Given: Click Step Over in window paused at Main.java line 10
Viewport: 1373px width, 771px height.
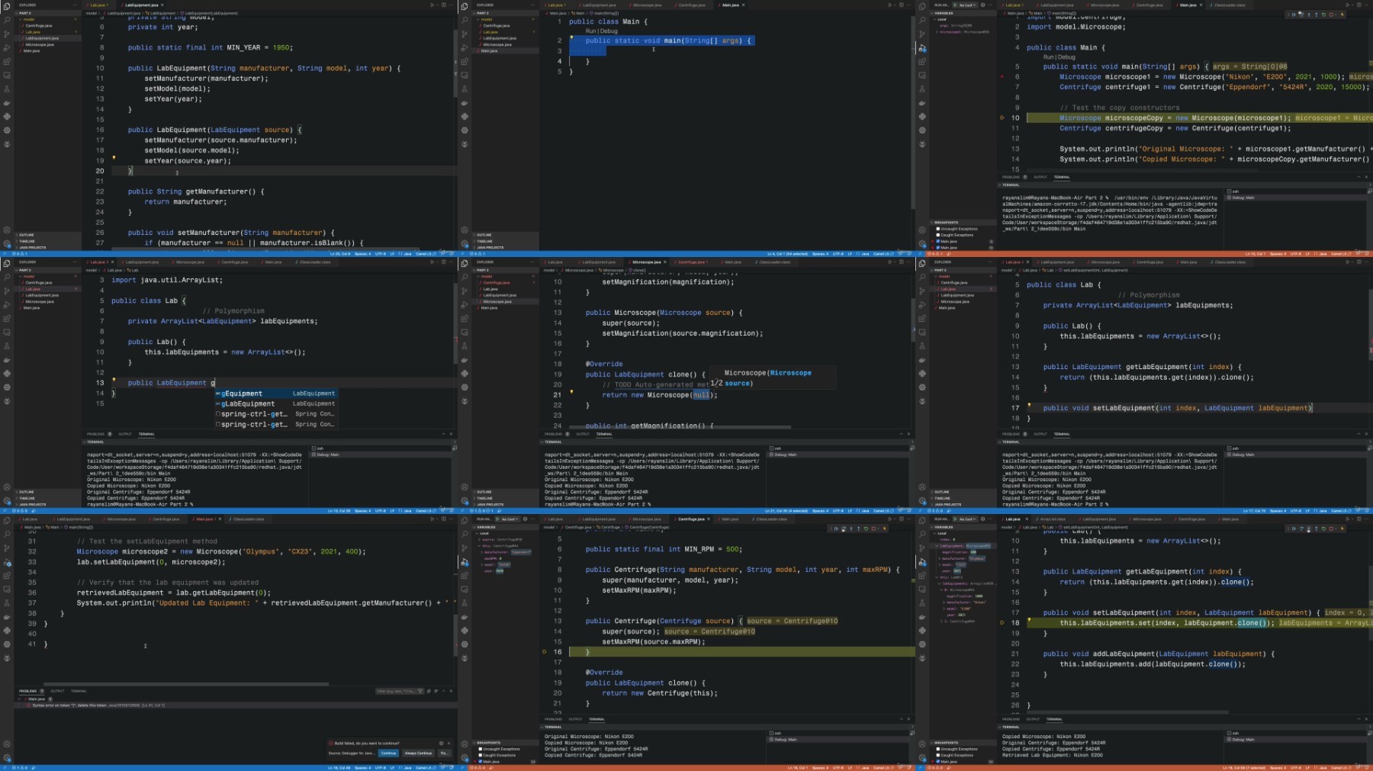Looking at the screenshot, I should [x=1301, y=14].
